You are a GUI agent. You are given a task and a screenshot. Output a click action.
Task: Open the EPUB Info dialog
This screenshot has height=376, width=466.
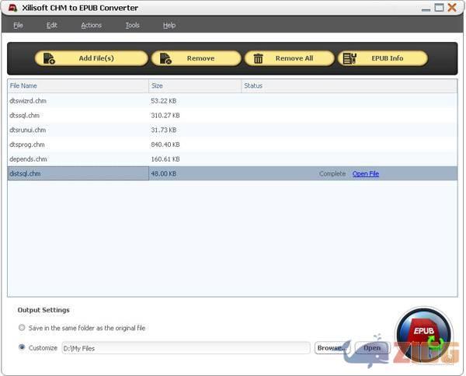click(383, 58)
